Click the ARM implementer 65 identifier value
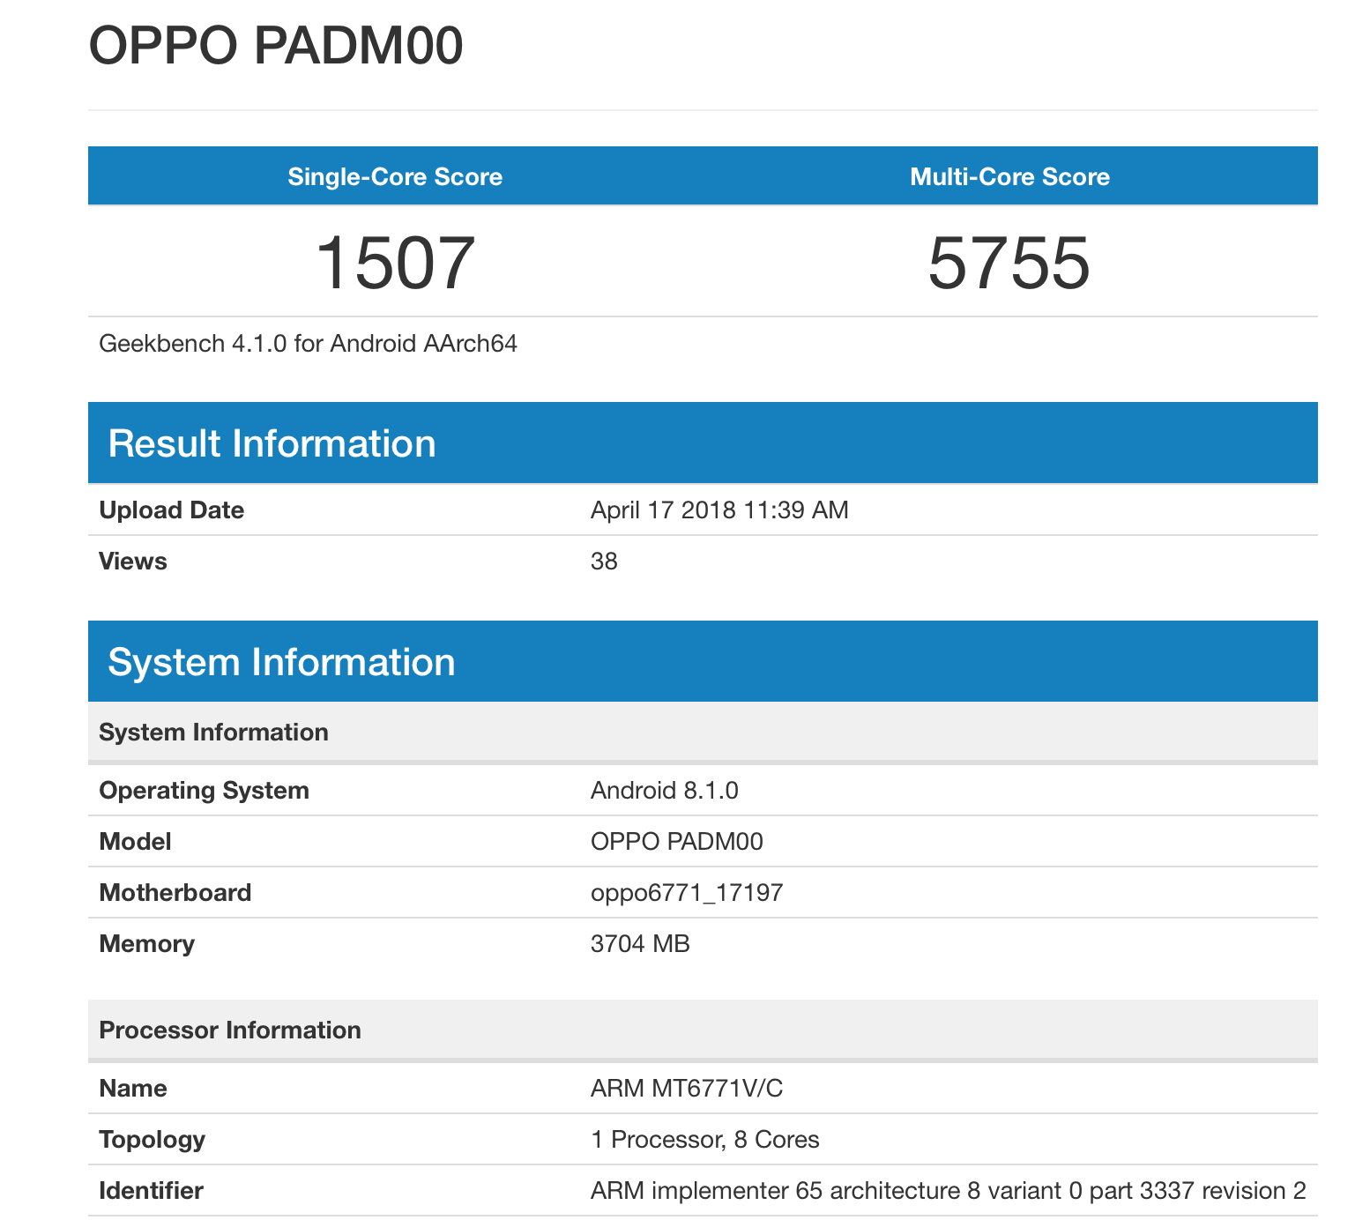 pos(949,1191)
